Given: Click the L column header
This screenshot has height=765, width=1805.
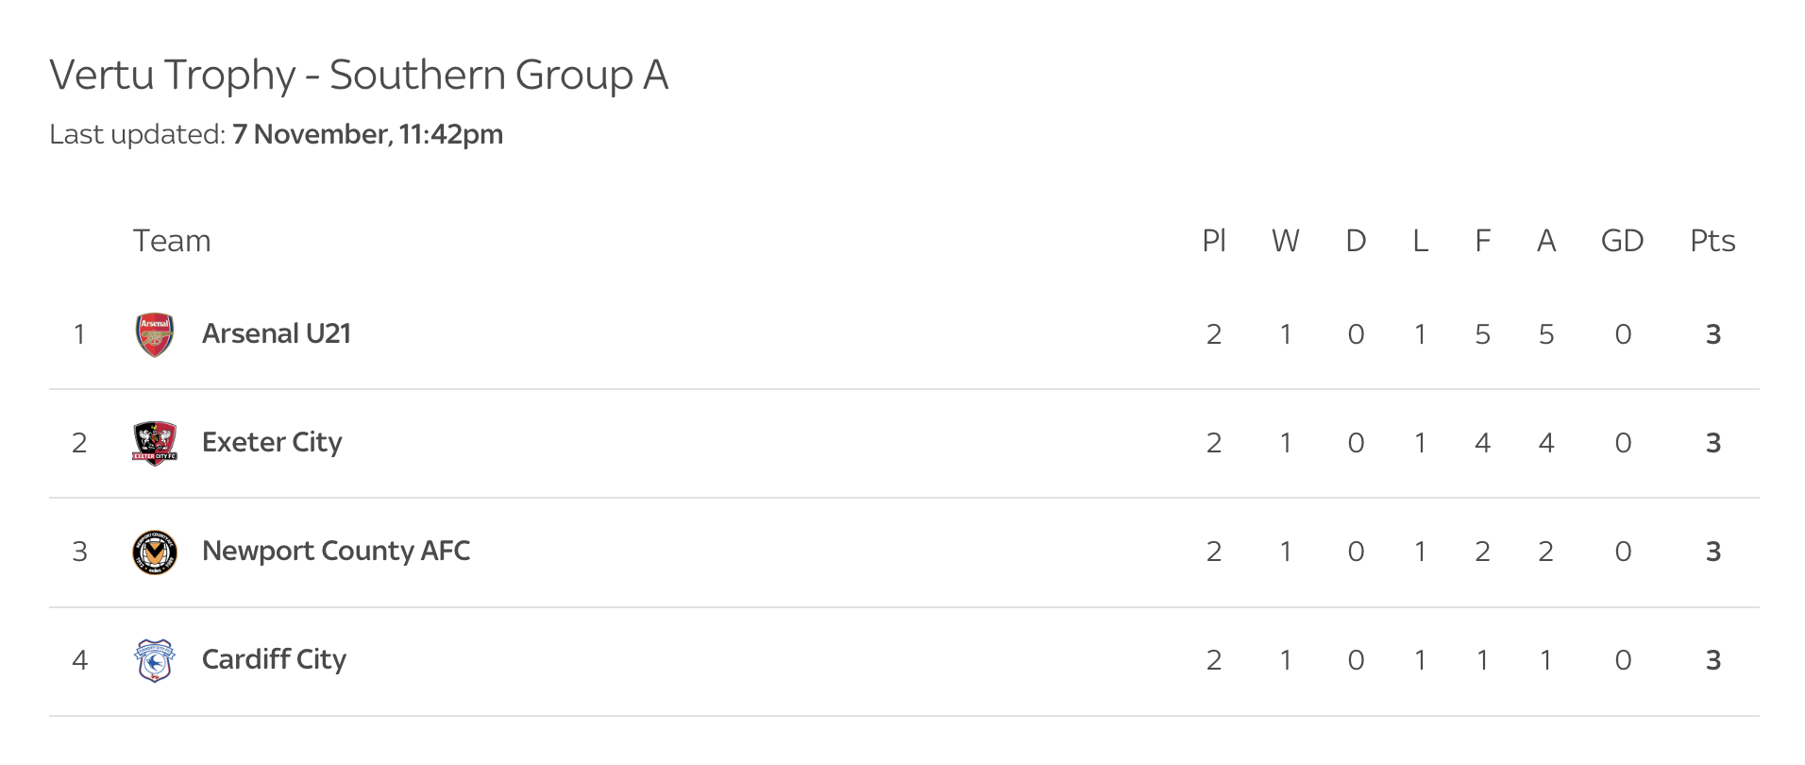Looking at the screenshot, I should pos(1420,242).
